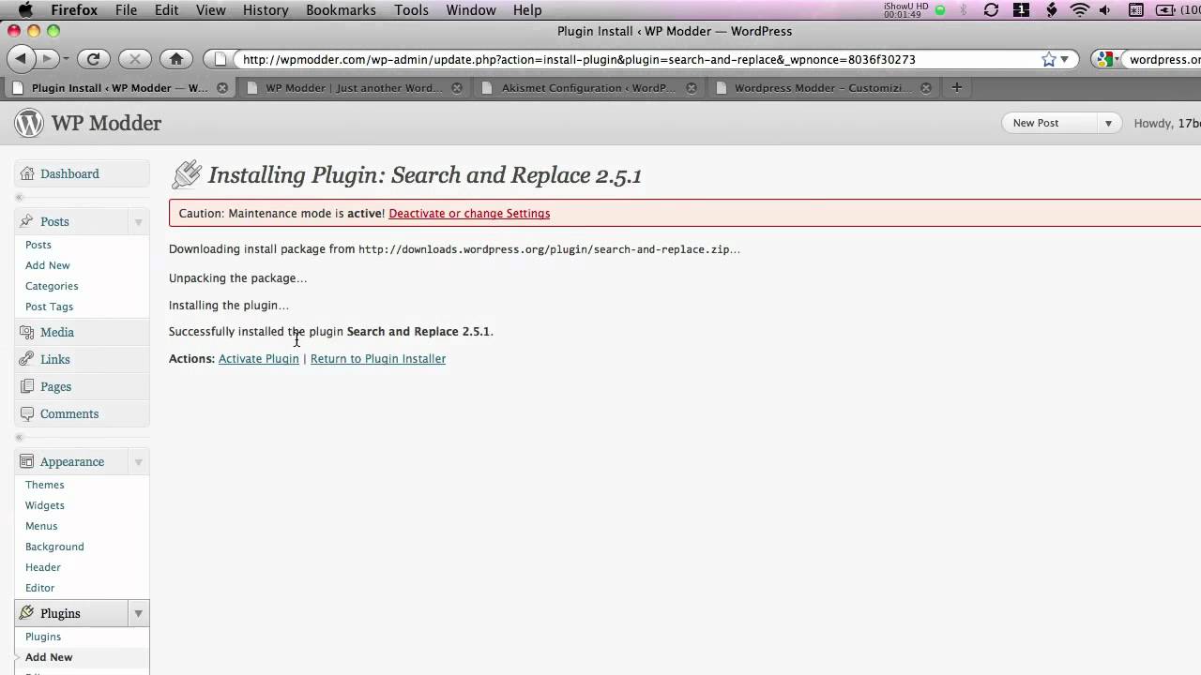1201x675 pixels.
Task: Click Deactivate or change Settings link
Action: tap(469, 213)
